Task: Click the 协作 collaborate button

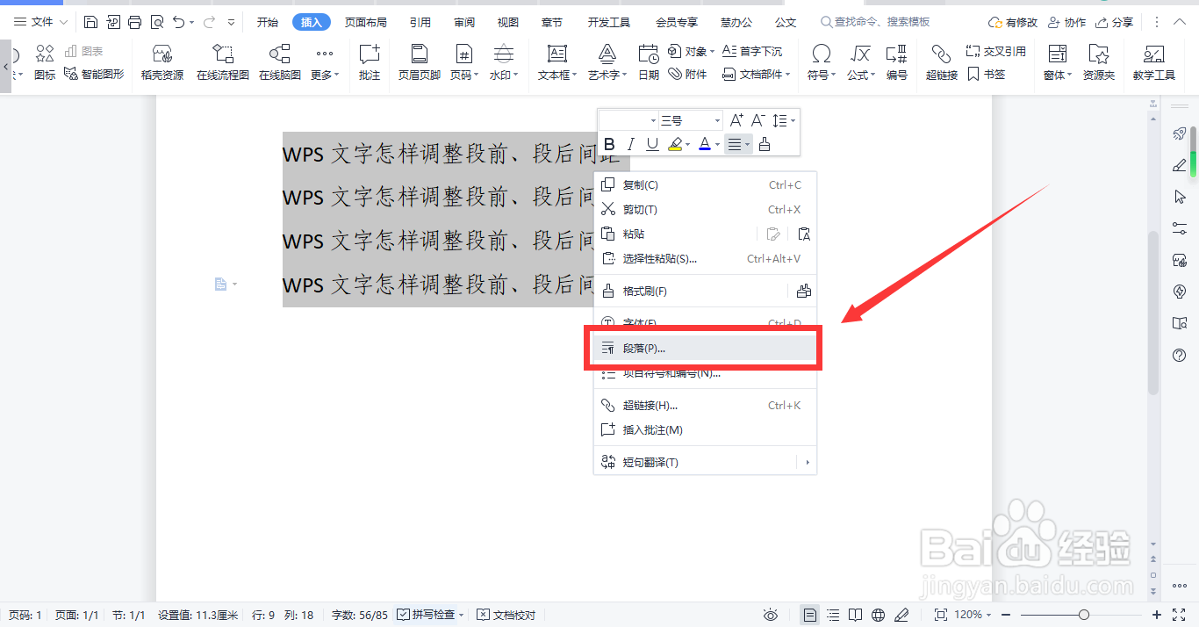Action: point(1066,22)
